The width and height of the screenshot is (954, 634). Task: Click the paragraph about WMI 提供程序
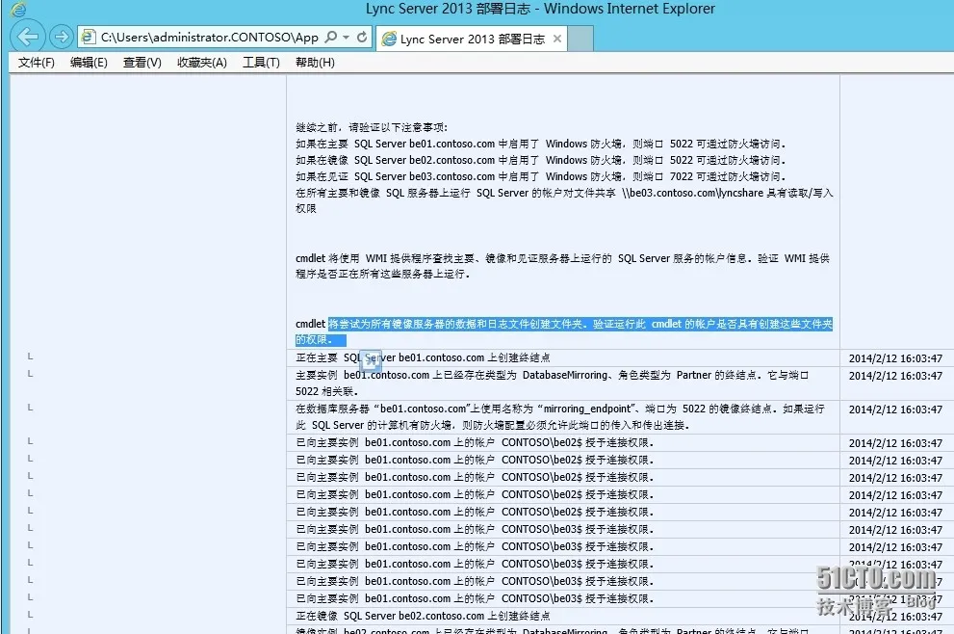(x=563, y=266)
